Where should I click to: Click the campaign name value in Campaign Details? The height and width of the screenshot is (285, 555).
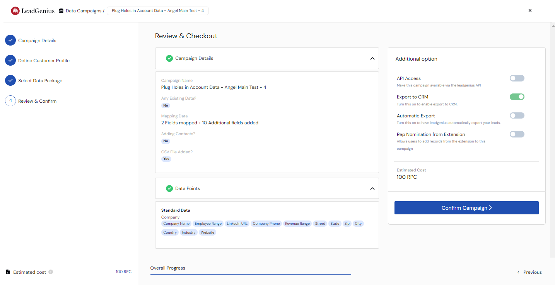tap(213, 87)
